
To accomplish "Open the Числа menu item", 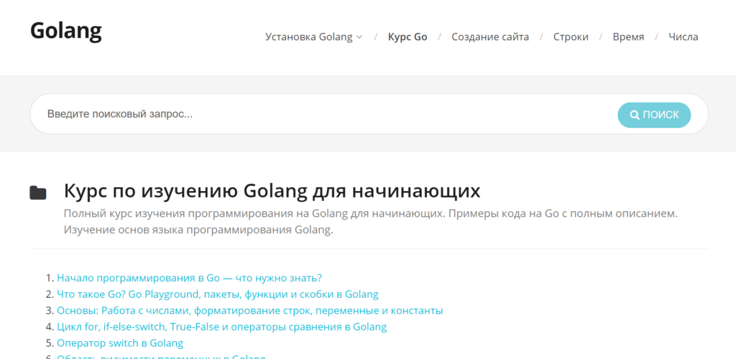I will point(683,37).
